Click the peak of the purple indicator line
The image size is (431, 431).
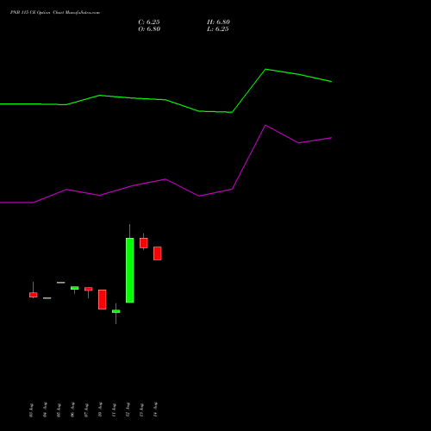[265, 125]
